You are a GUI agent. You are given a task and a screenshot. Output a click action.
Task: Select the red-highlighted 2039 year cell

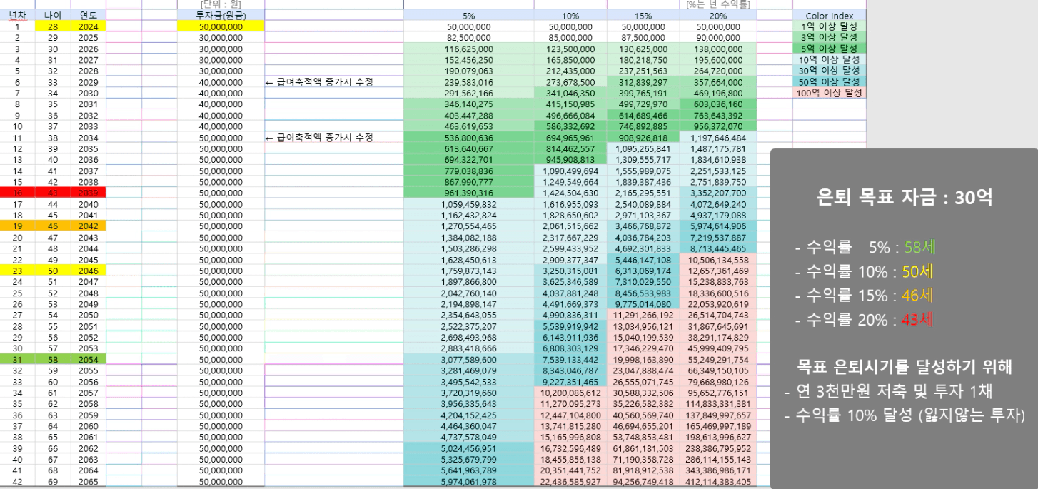[88, 193]
